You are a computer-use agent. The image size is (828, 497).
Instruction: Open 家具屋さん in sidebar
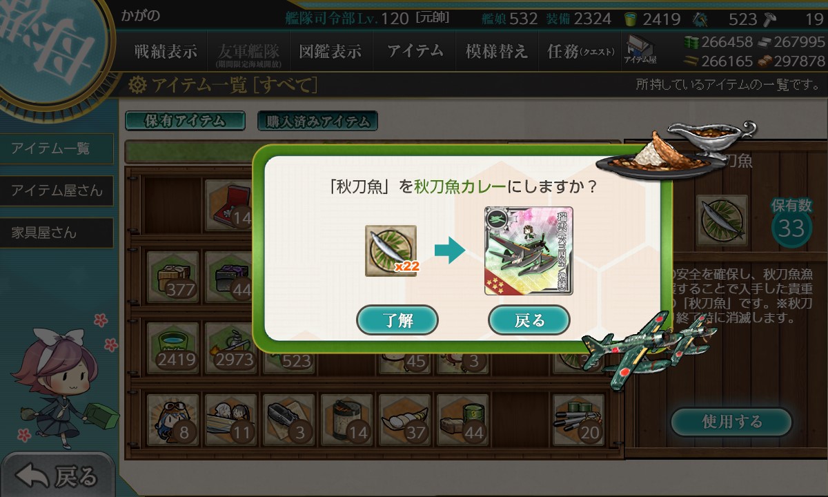[57, 233]
